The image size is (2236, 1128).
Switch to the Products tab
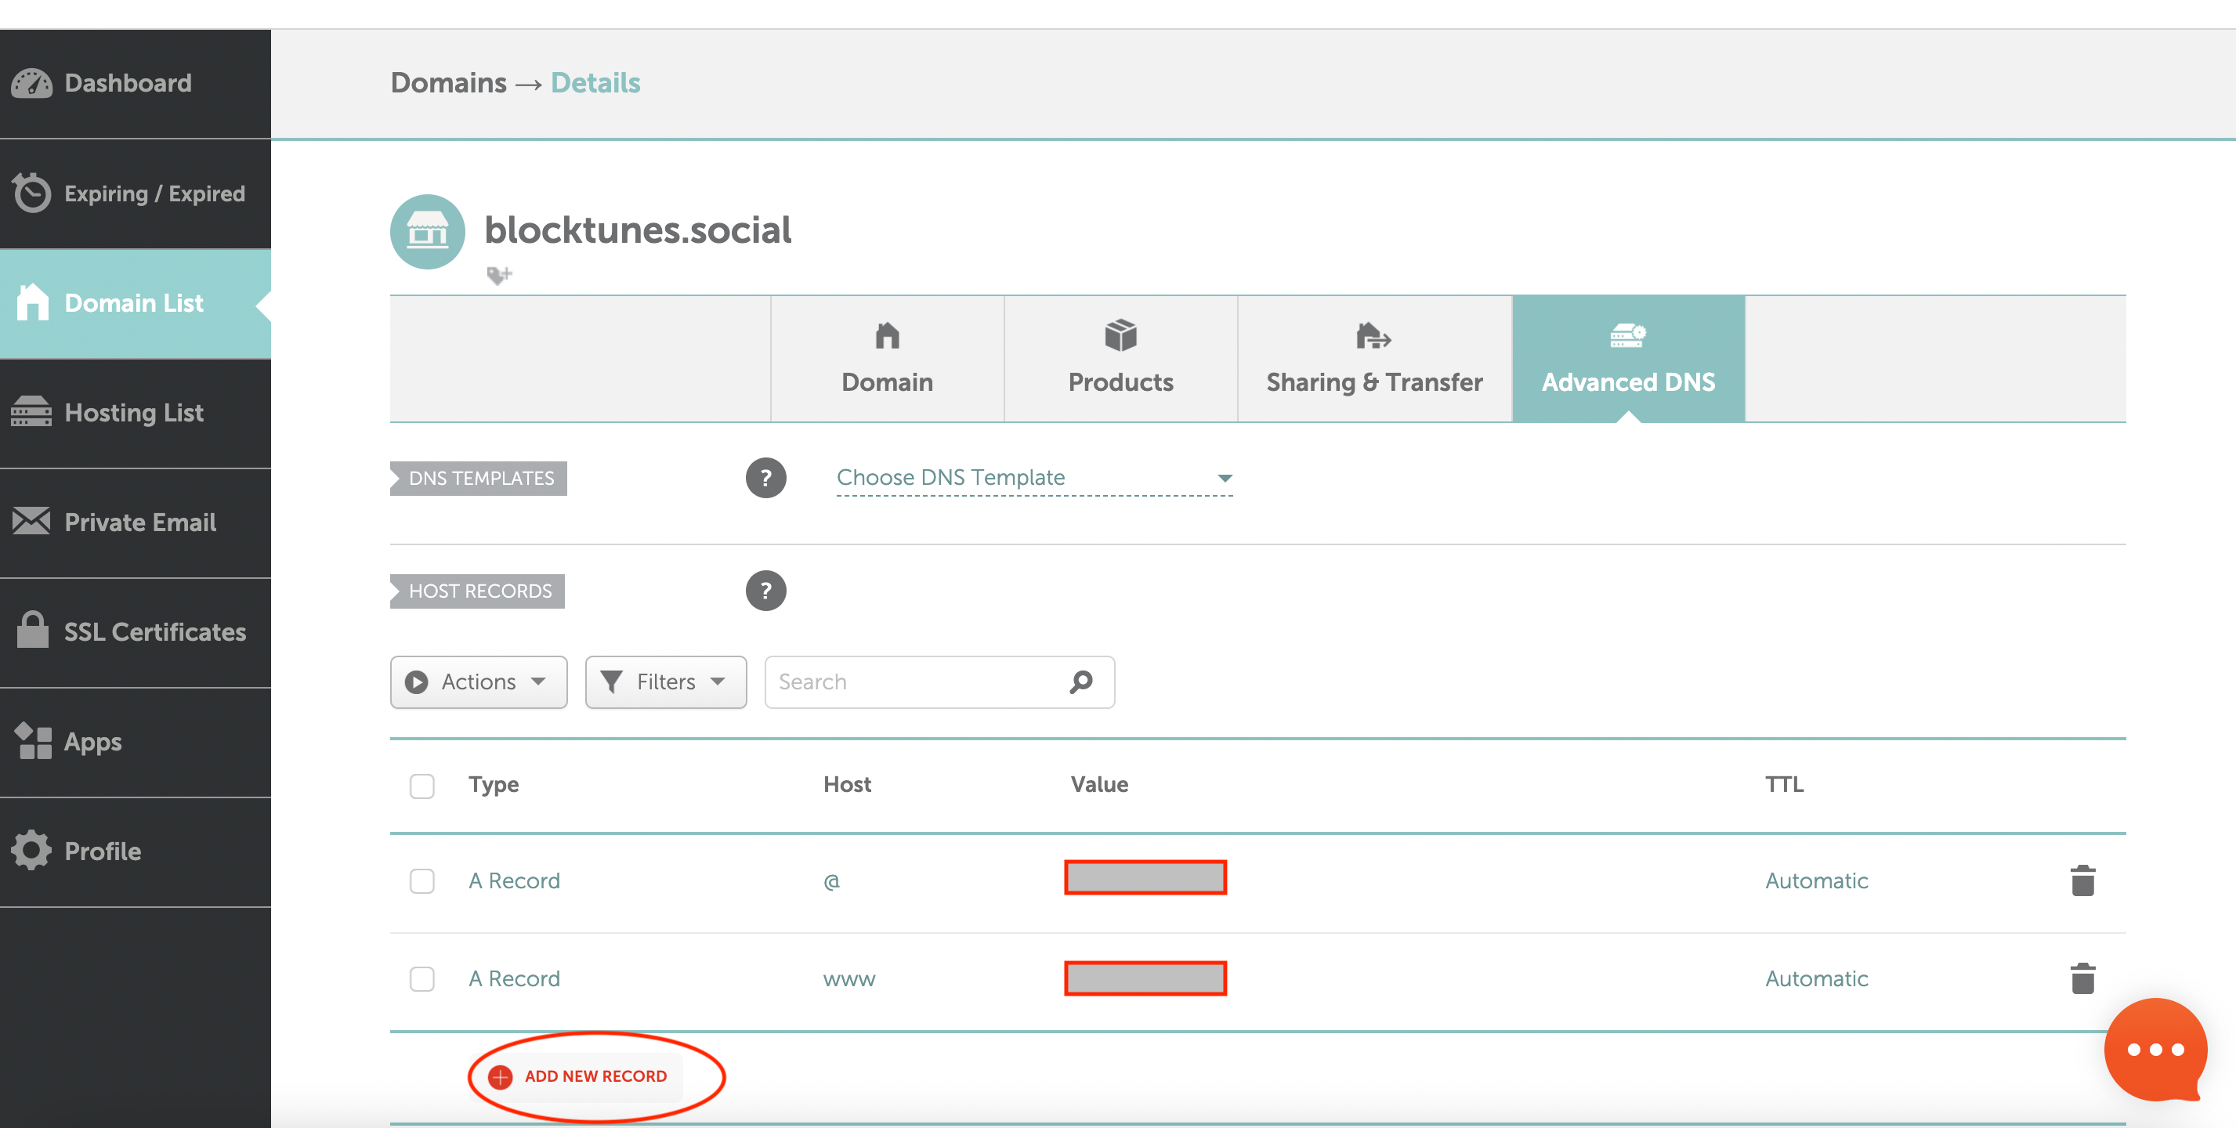(x=1120, y=358)
